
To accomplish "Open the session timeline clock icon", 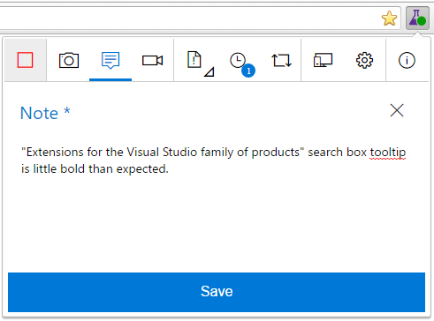I will pos(238,60).
